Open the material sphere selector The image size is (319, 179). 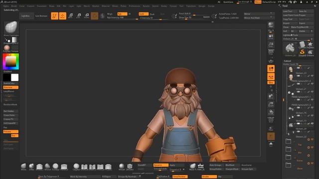[7, 48]
